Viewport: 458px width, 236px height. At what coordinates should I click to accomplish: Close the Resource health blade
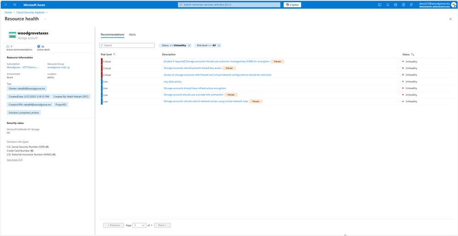450,19
